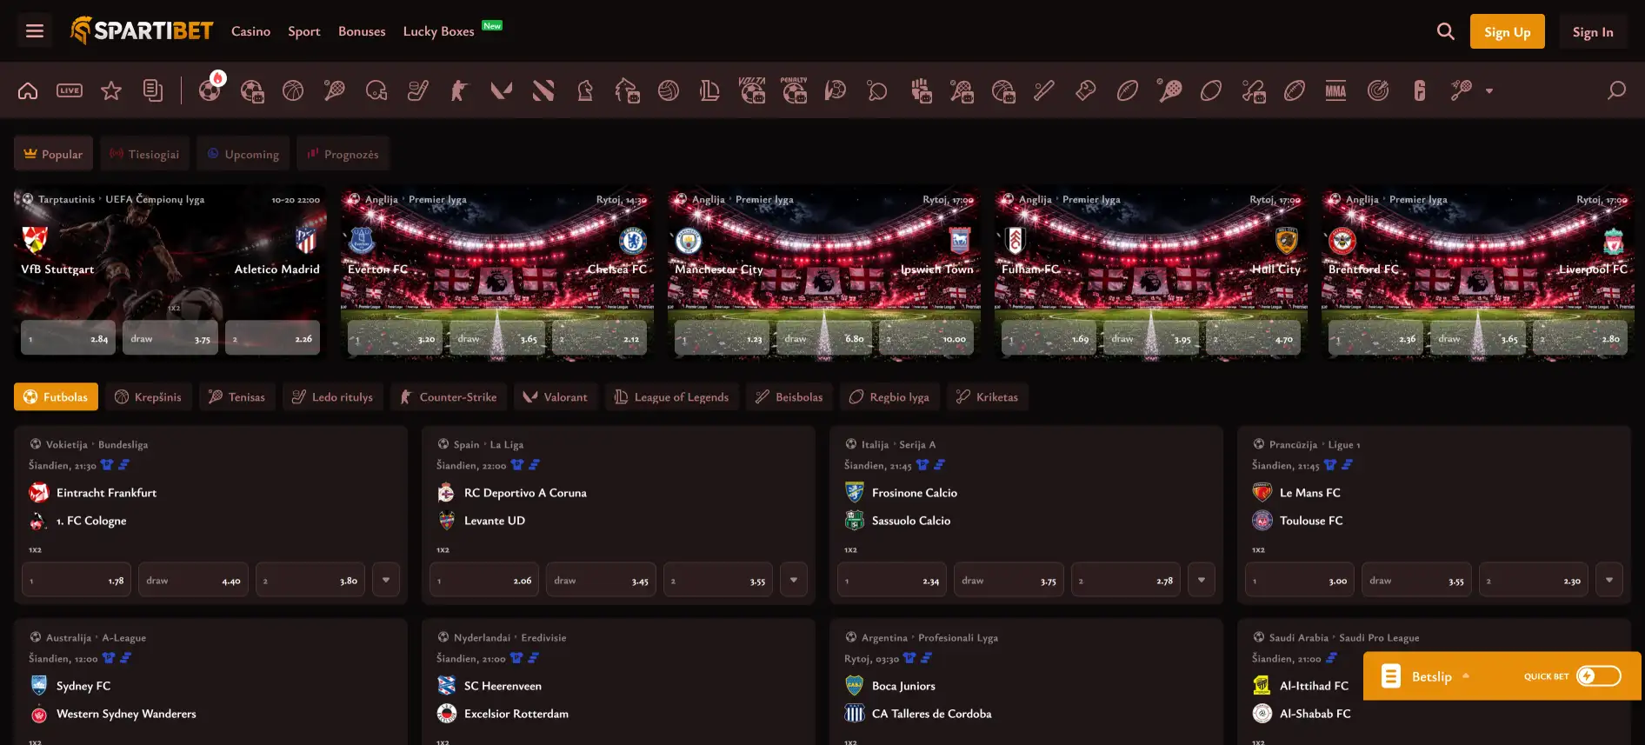The image size is (1645, 745).
Task: Click the Sign Up button
Action: (x=1507, y=31)
